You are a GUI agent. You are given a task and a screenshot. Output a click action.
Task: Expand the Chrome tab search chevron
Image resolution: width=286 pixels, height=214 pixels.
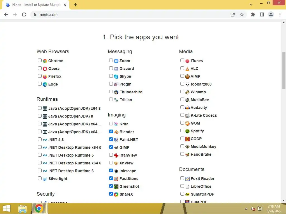251,5
